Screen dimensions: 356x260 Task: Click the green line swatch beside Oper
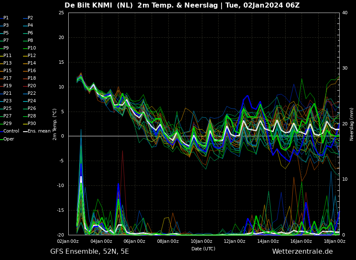(1, 139)
